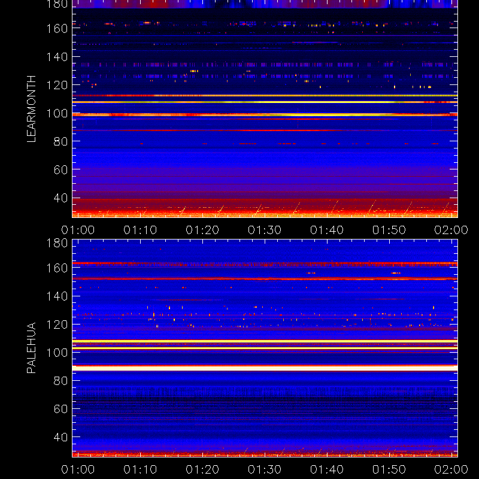The width and height of the screenshot is (479, 479).
Task: Select the 160 tick label on Palehua axis
Action: [57, 268]
